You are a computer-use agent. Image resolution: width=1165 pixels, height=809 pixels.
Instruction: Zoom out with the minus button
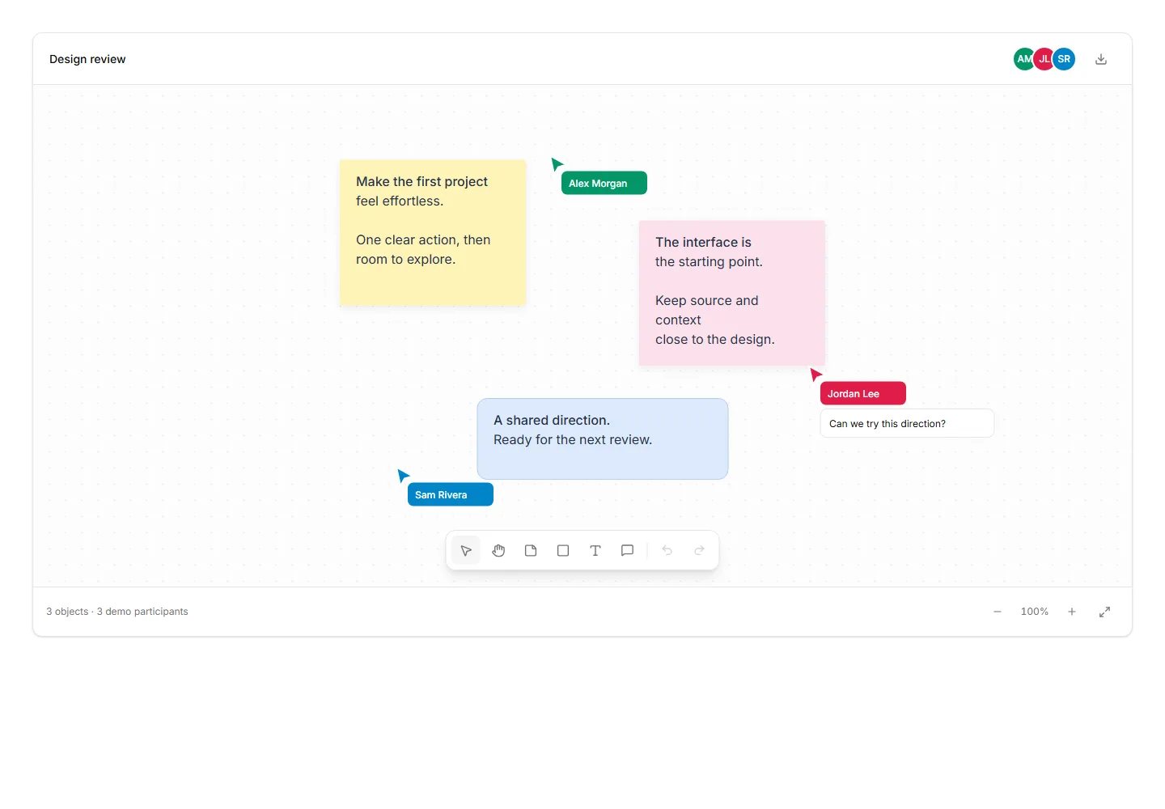coord(998,612)
